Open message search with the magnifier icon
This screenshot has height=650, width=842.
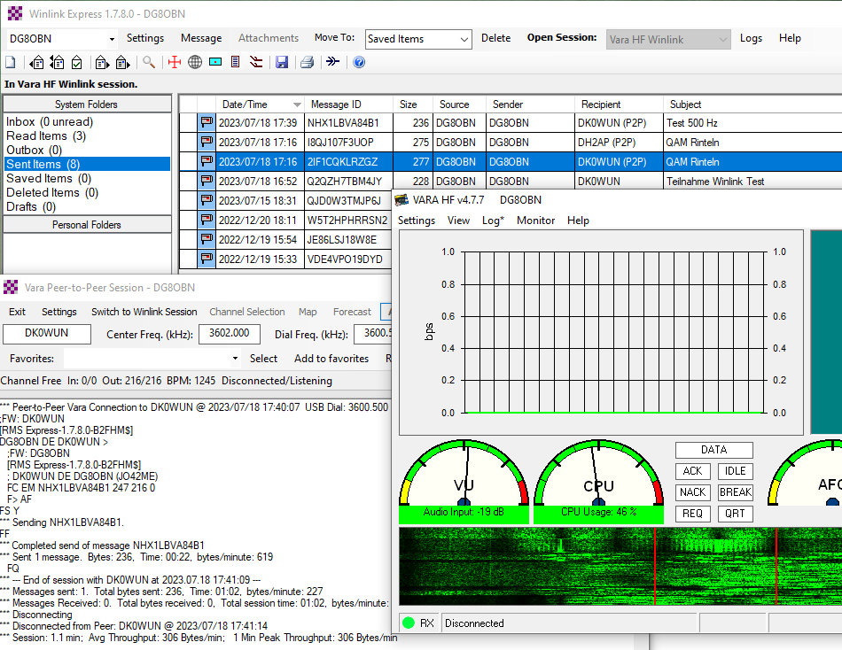coord(149,62)
